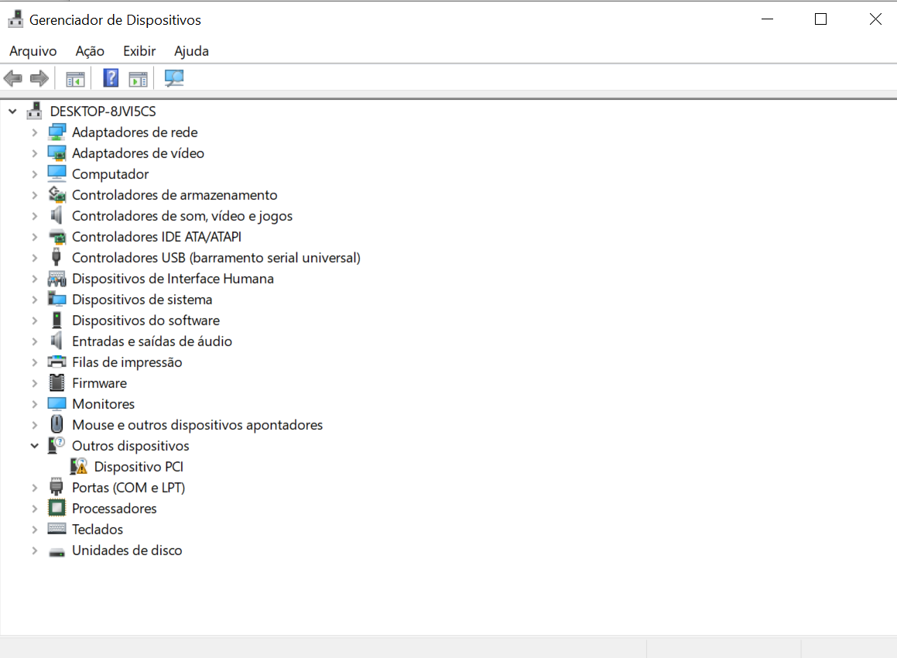Click the Adaptadores de rede network icon
Screen dimensions: 897x658
point(56,132)
